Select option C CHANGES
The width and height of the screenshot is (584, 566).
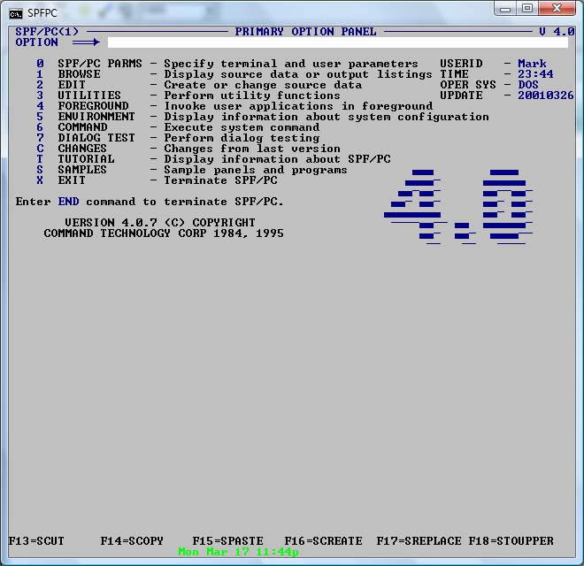pyautogui.click(x=72, y=149)
